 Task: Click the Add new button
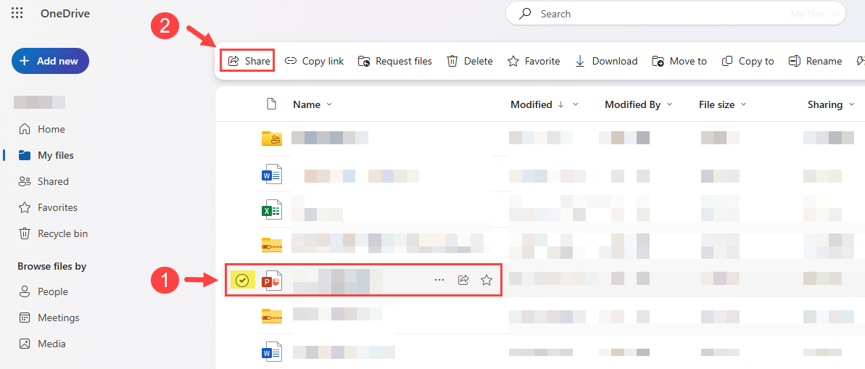click(x=50, y=61)
